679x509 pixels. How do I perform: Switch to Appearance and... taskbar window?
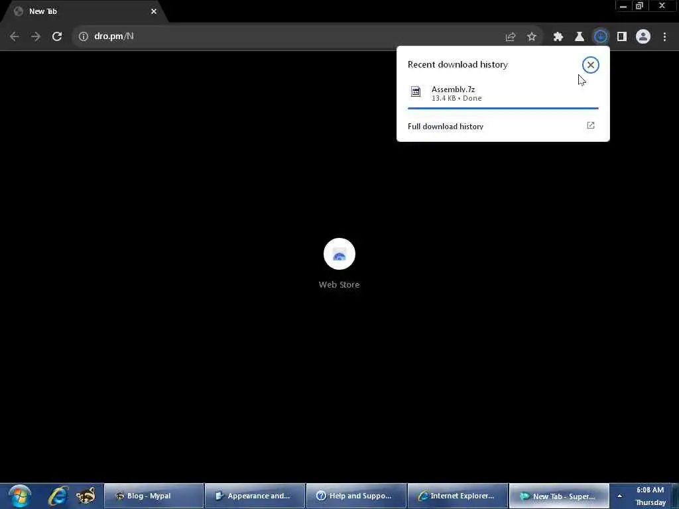(255, 496)
